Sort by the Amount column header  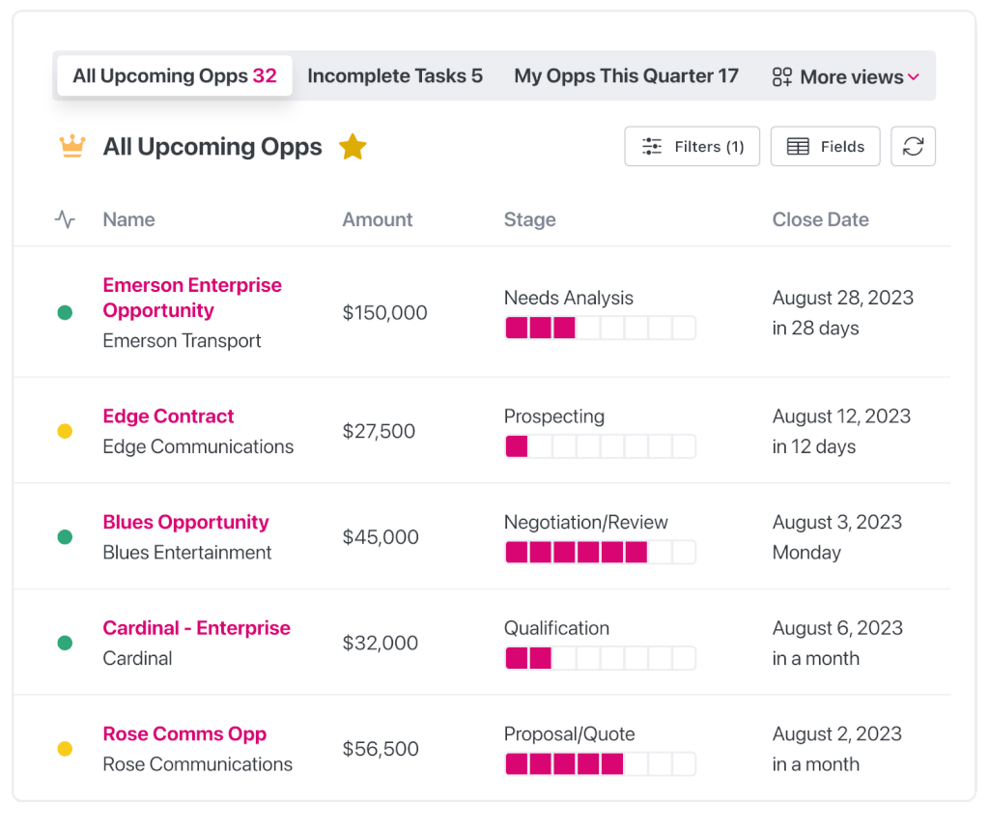pyautogui.click(x=378, y=219)
